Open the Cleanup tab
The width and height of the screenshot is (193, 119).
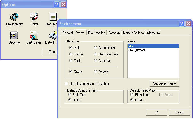point(114,33)
